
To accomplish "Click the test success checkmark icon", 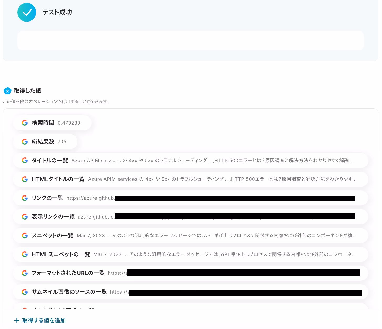I will tap(27, 12).
